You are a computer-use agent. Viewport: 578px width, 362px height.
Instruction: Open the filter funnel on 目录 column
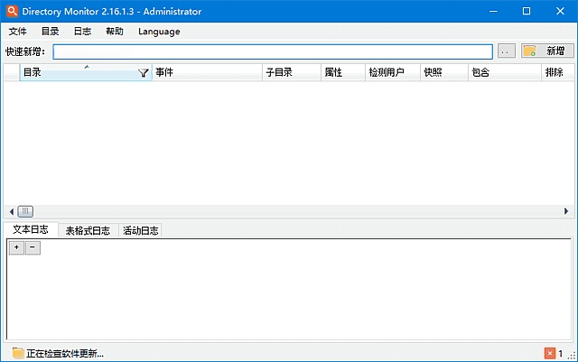144,72
